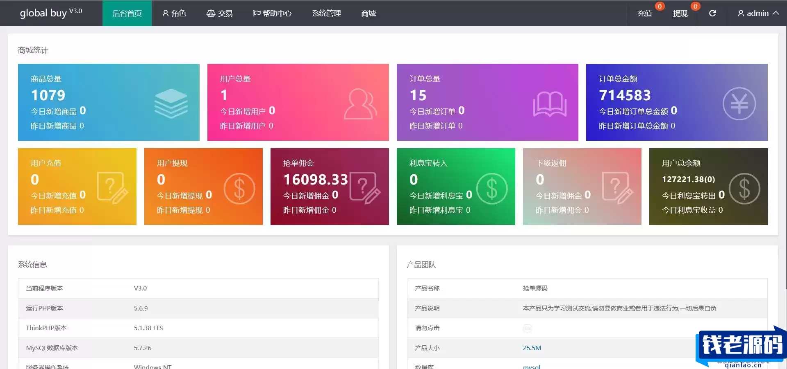Click the dollar icon in 用户提现 card

tap(239, 189)
